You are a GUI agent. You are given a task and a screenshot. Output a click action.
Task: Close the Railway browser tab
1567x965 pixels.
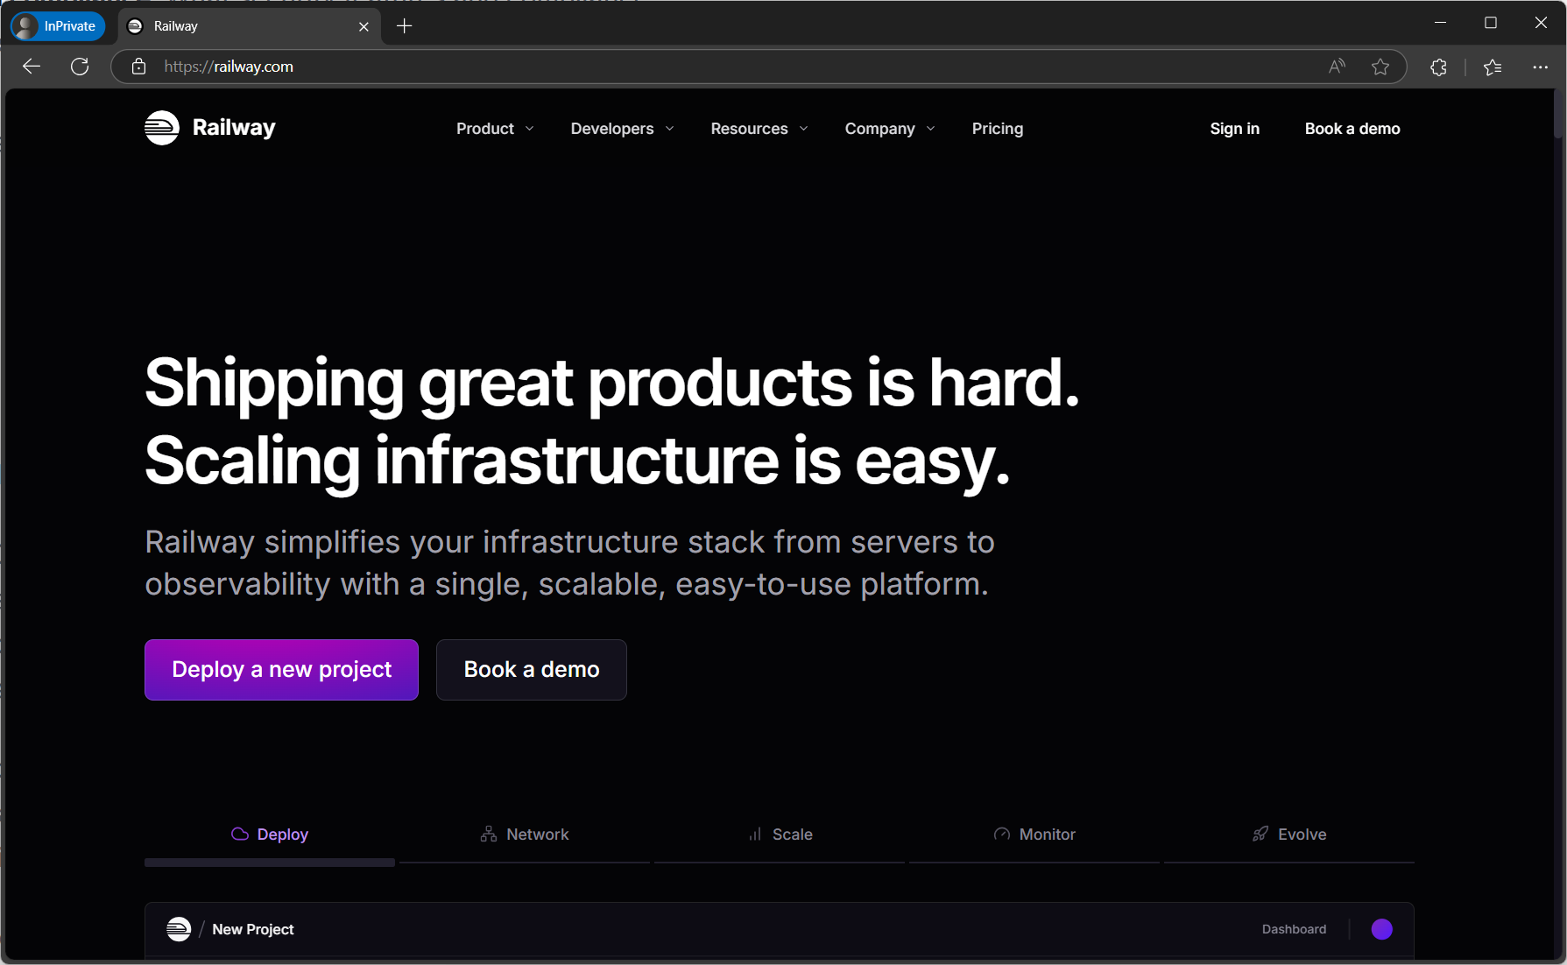(x=364, y=26)
